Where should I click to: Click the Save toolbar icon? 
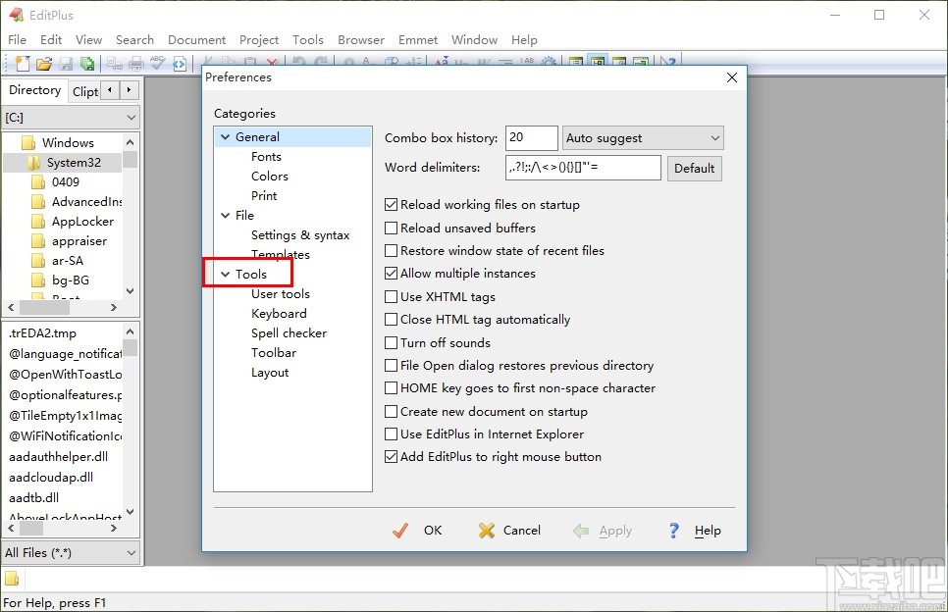[x=66, y=63]
